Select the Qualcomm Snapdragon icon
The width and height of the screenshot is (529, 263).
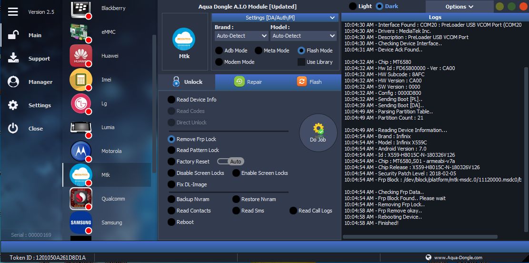tap(81, 199)
